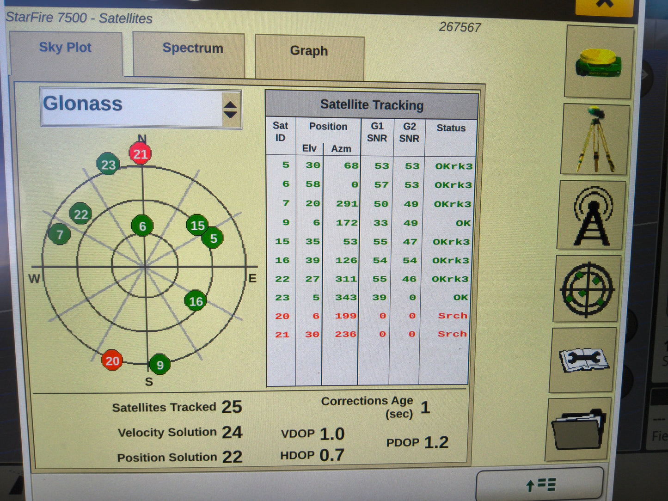
Task: Tap the menu list button with up arrow
Action: [x=540, y=484]
